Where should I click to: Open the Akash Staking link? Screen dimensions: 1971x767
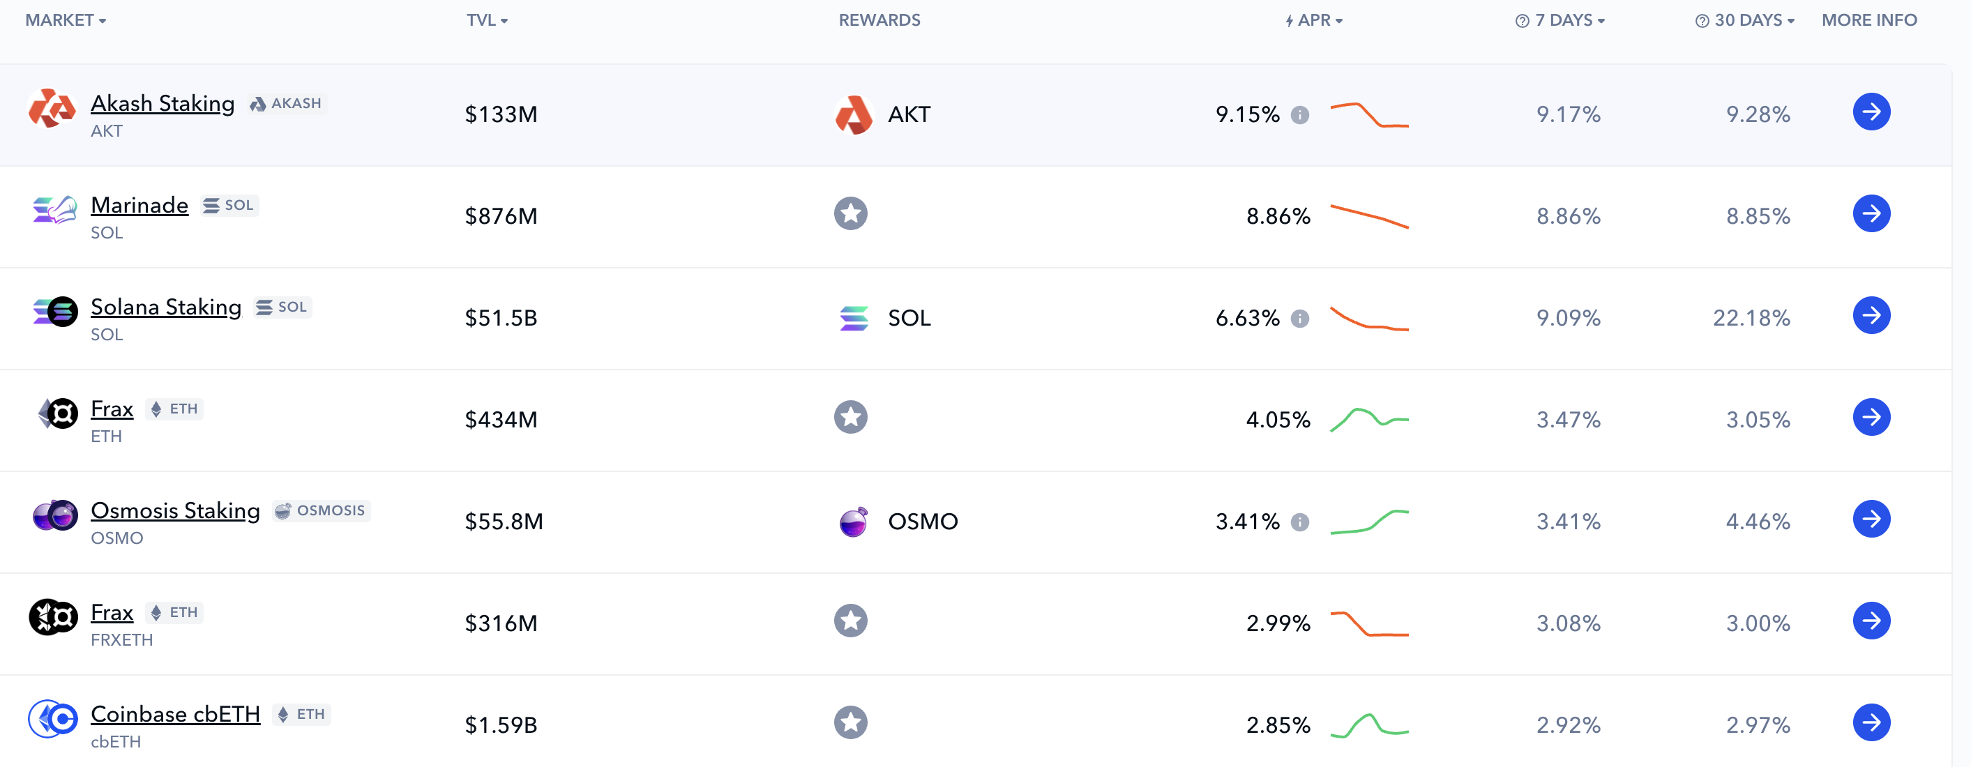163,103
